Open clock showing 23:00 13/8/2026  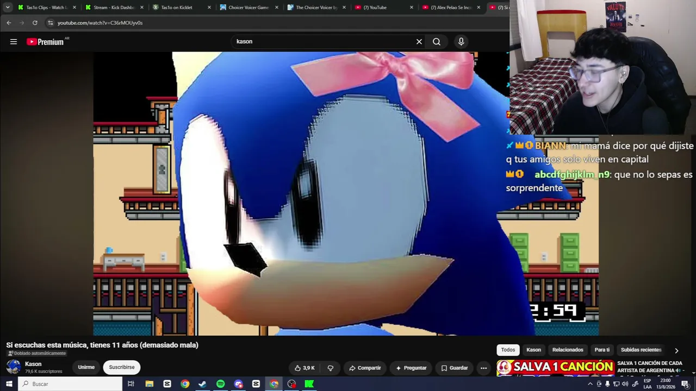pos(666,384)
